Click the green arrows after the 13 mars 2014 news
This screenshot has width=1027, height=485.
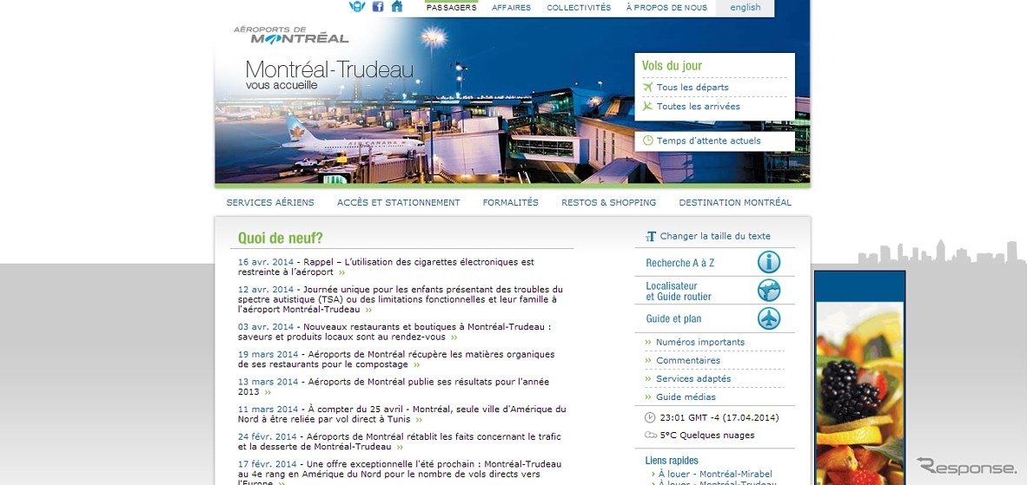268,392
